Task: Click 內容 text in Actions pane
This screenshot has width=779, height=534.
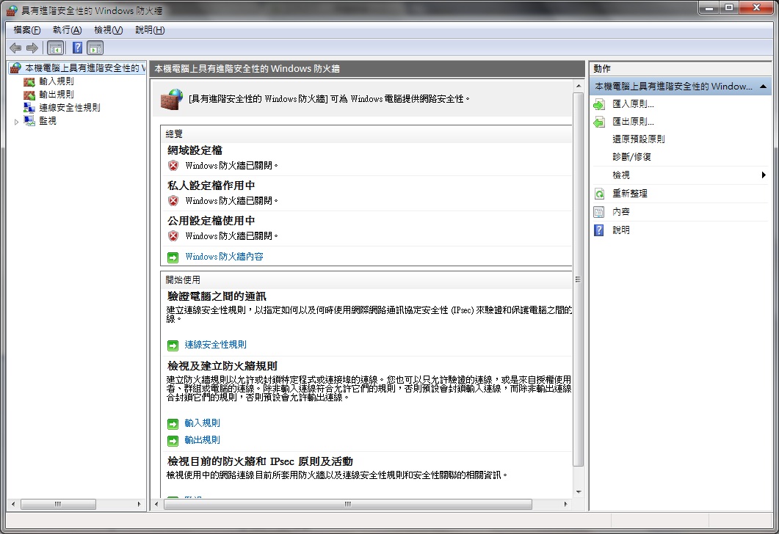Action: point(621,212)
